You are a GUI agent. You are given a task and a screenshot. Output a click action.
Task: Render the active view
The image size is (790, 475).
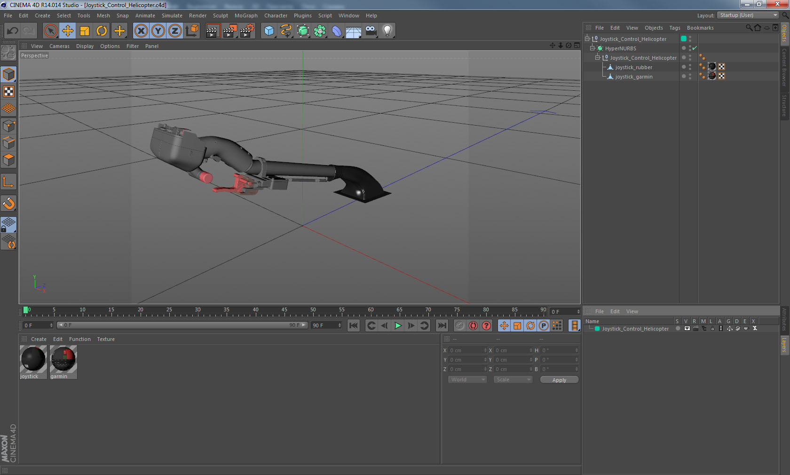pos(213,31)
